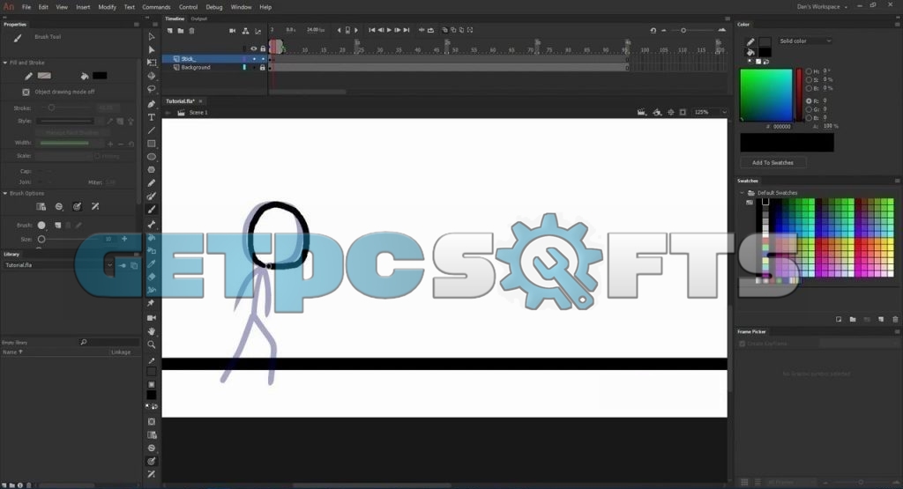Select the R red radio button
Viewport: 903px width, 489px height.
tap(810, 100)
